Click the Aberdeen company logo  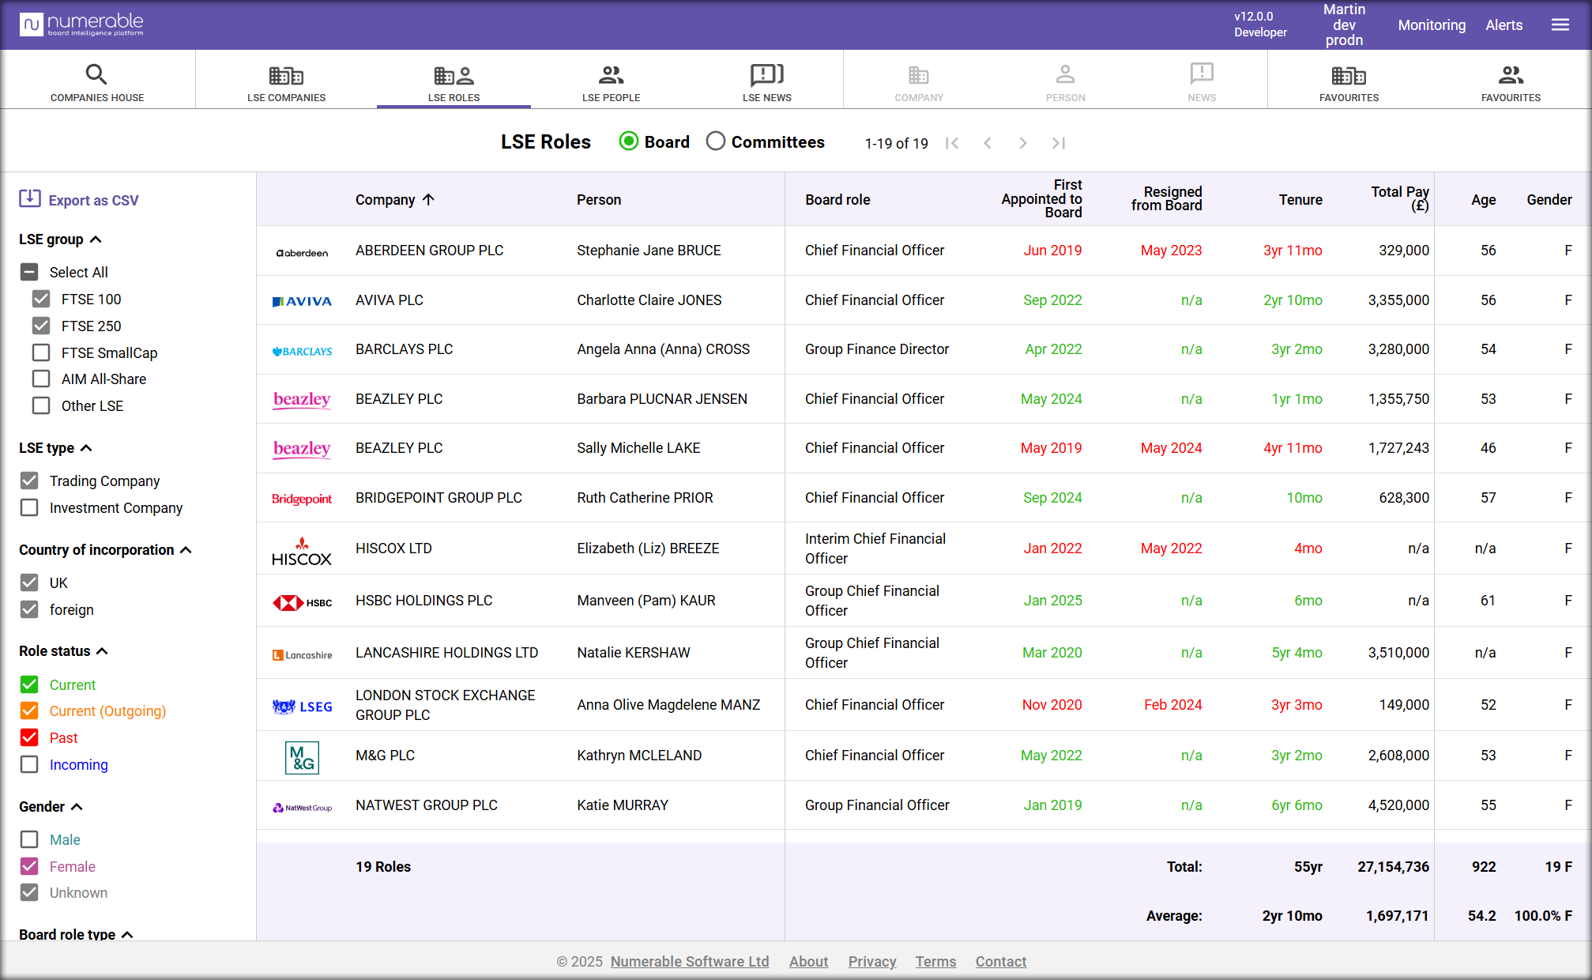coord(302,252)
